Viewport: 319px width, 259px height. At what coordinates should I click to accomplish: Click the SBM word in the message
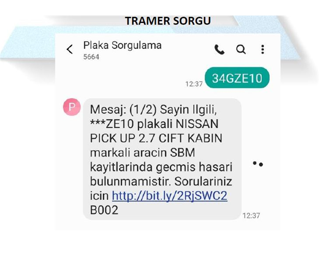[x=183, y=152]
